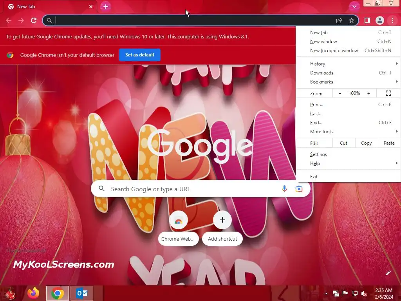Click the share this page icon
401x301 pixels.
click(339, 20)
